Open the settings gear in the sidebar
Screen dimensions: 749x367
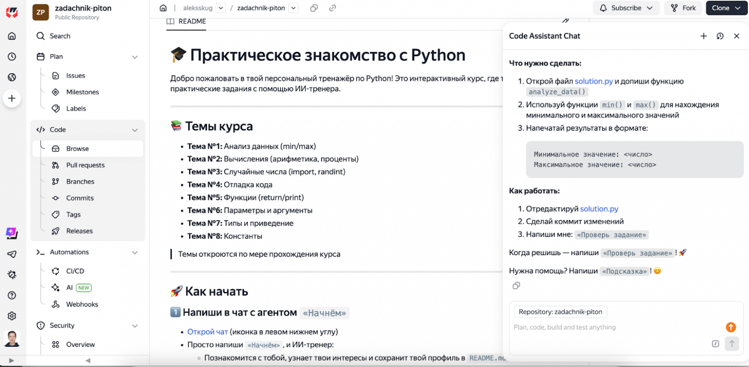pyautogui.click(x=12, y=316)
